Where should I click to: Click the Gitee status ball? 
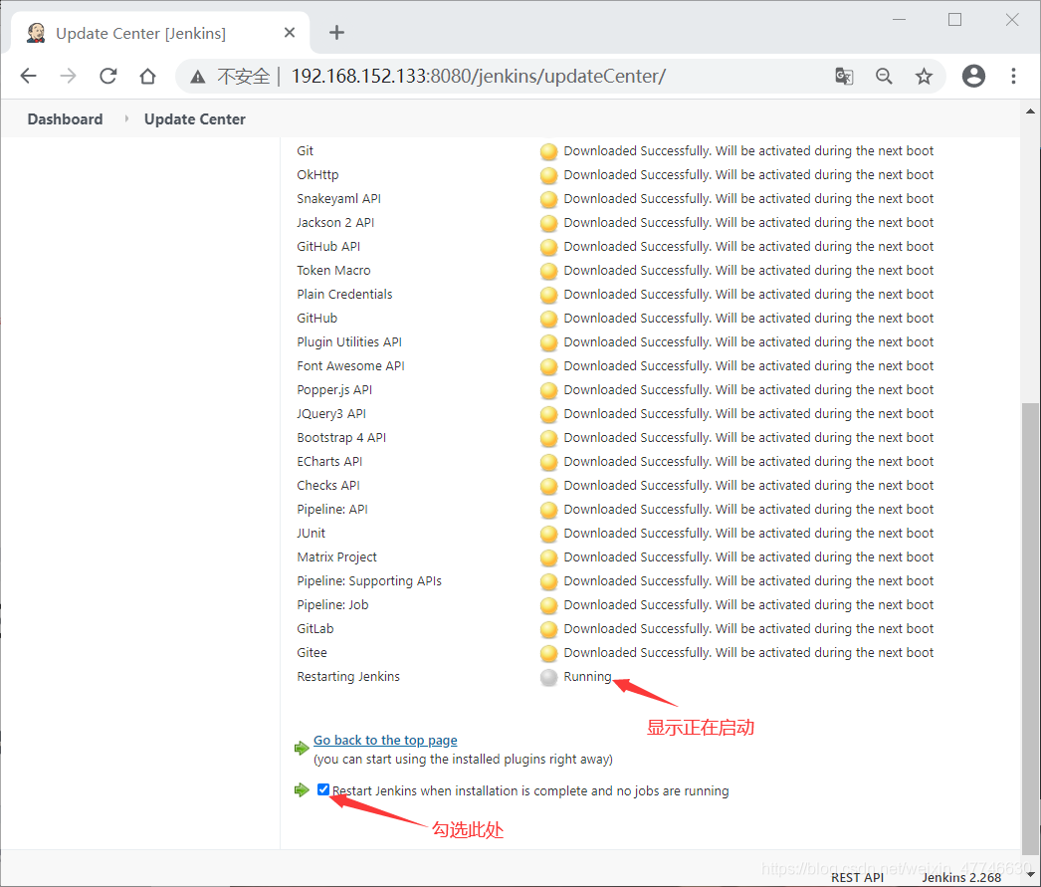point(548,653)
